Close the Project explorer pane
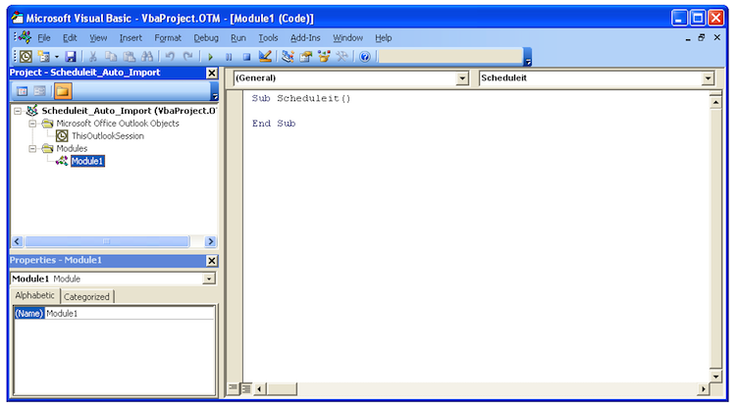 212,74
